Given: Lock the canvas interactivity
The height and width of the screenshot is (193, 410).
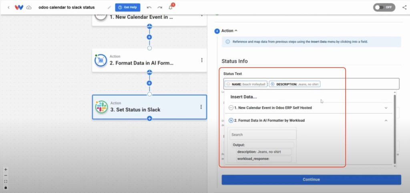Looking at the screenshot, I should (6, 187).
